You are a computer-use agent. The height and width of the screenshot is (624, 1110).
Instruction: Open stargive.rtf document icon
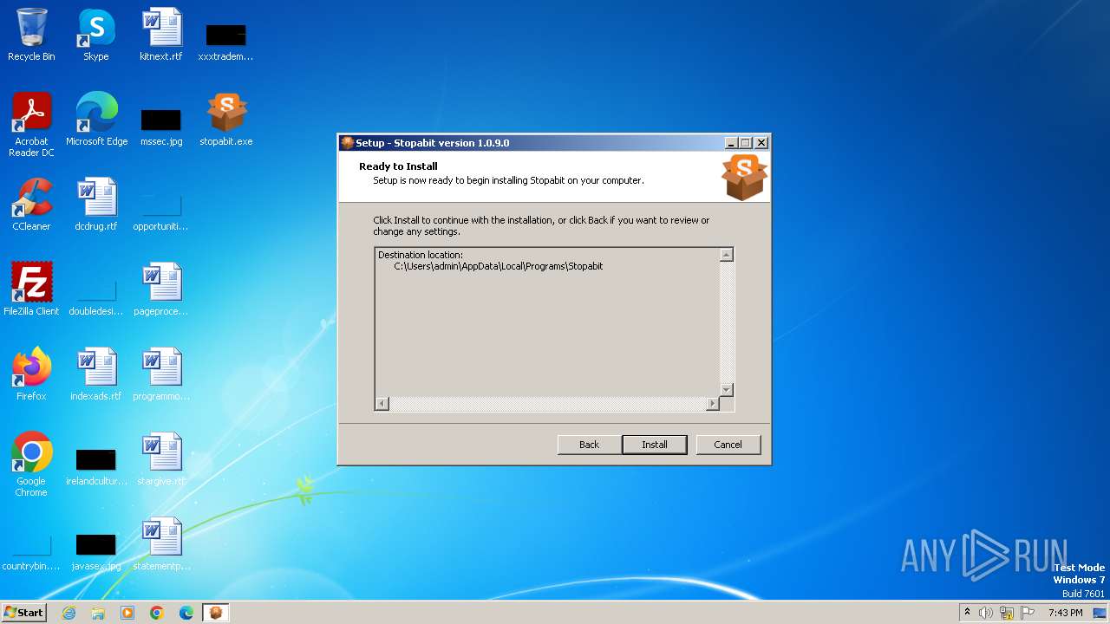pos(161,459)
